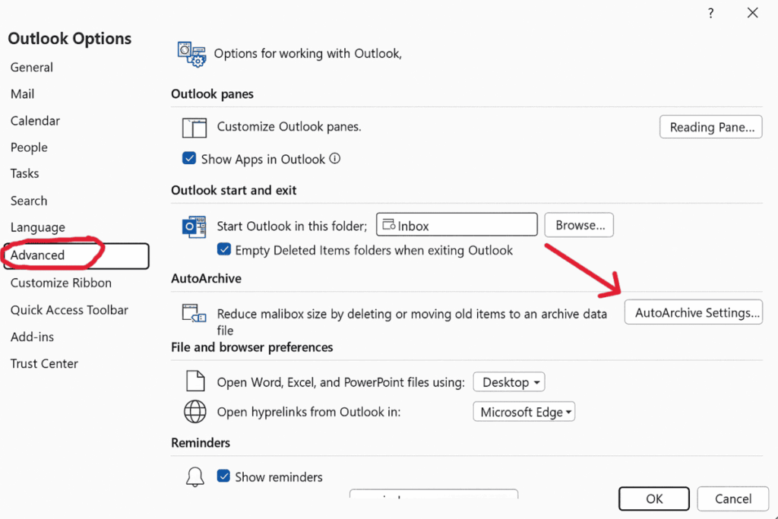Screen dimensions: 778x519
Task: Click the document icon beside Open Word, Excel files
Action: point(195,381)
